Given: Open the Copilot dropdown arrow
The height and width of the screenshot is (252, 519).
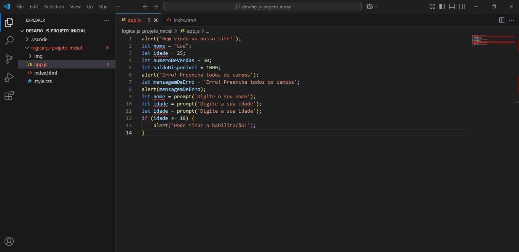Looking at the screenshot, I should coord(376,6).
